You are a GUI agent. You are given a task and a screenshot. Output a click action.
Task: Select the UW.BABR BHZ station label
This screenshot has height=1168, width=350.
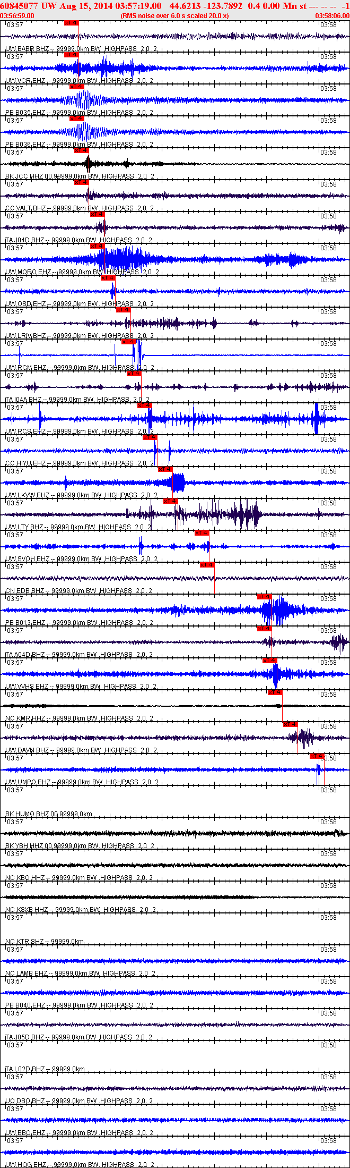(81, 49)
